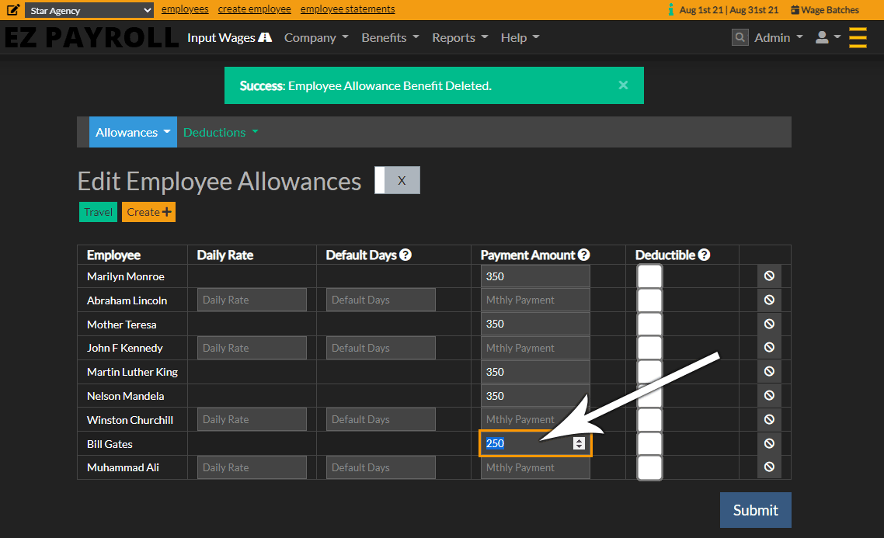Click the employee statements link
884x538 pixels.
(346, 9)
